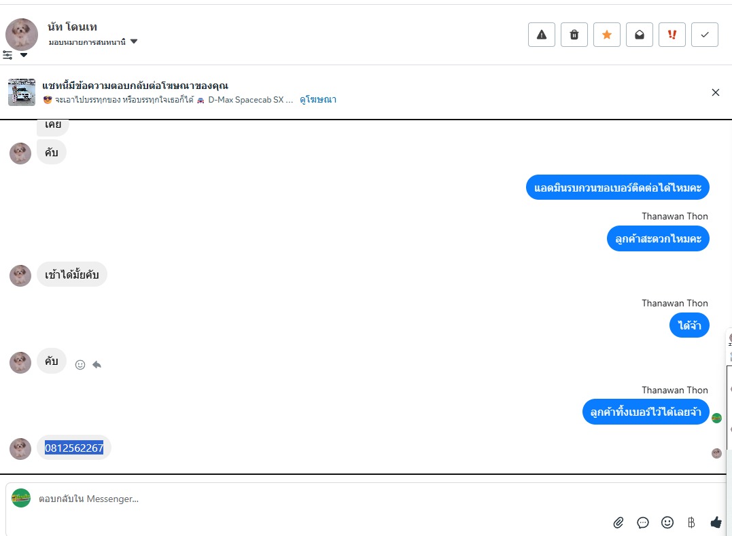Reply to the คับ message with arrow icon

pyautogui.click(x=97, y=365)
